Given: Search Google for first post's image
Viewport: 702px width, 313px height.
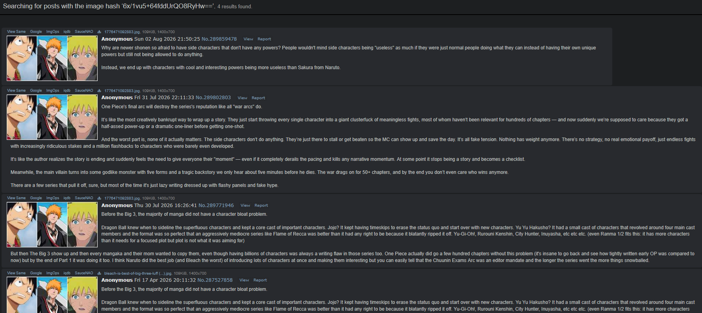Looking at the screenshot, I should (36, 32).
